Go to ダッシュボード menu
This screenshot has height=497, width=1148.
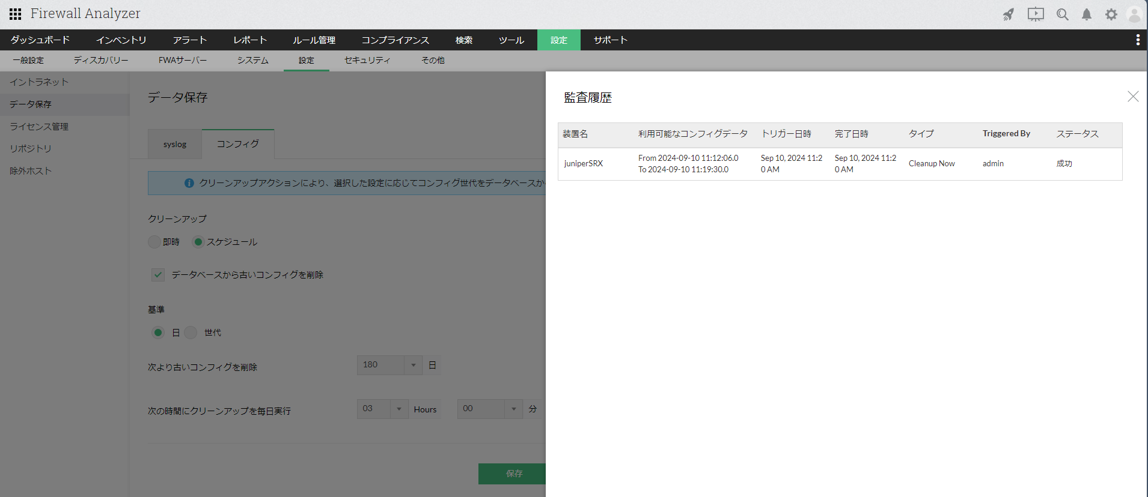(40, 40)
